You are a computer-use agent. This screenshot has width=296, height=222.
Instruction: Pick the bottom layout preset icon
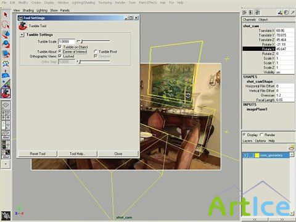(6, 154)
